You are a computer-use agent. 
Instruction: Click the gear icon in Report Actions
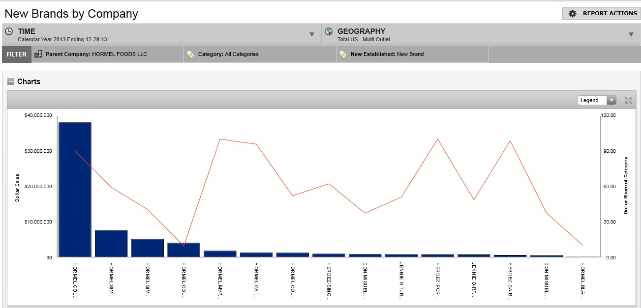click(x=572, y=14)
